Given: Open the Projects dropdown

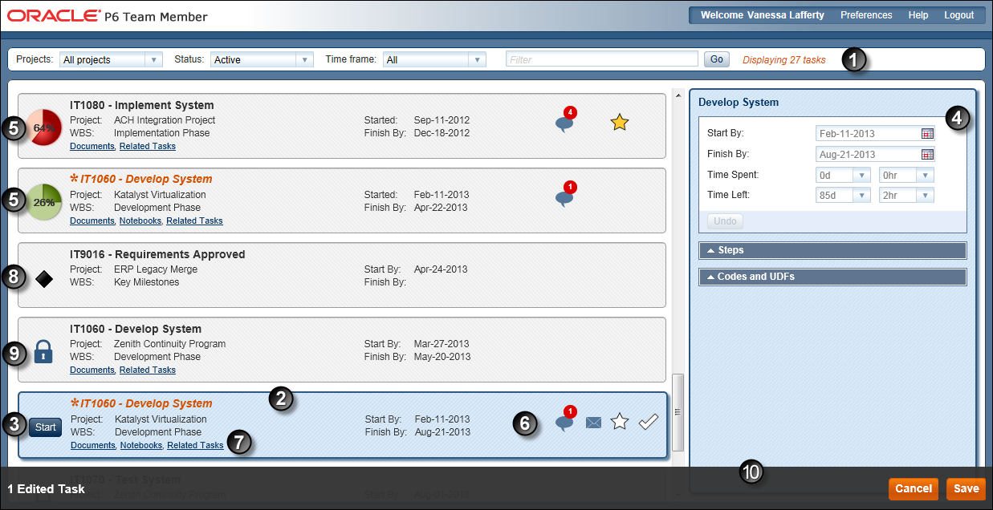Looking at the screenshot, I should (x=153, y=59).
